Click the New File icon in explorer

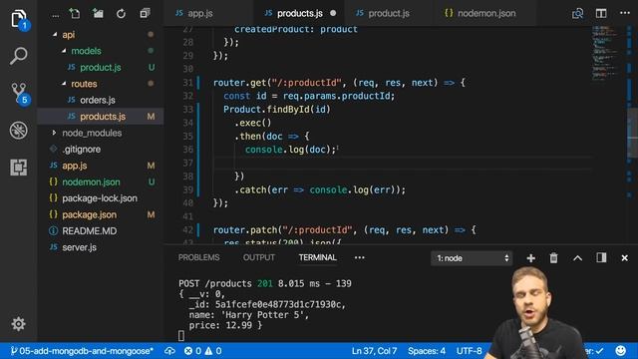click(x=75, y=13)
